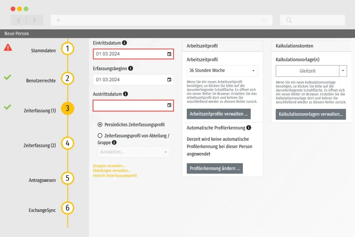Click the info icon next to Eintrittsdatum
355x237 pixels.
(125, 43)
